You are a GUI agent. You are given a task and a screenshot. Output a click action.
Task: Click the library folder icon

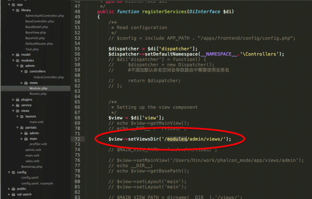coord(17,10)
